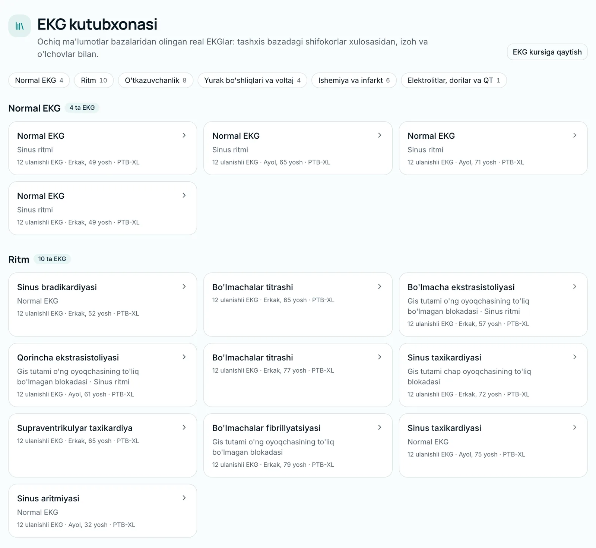Click chevron on Sinus taxikardiyasi Ayol, 75 yosh
This screenshot has width=596, height=548.
coord(575,428)
